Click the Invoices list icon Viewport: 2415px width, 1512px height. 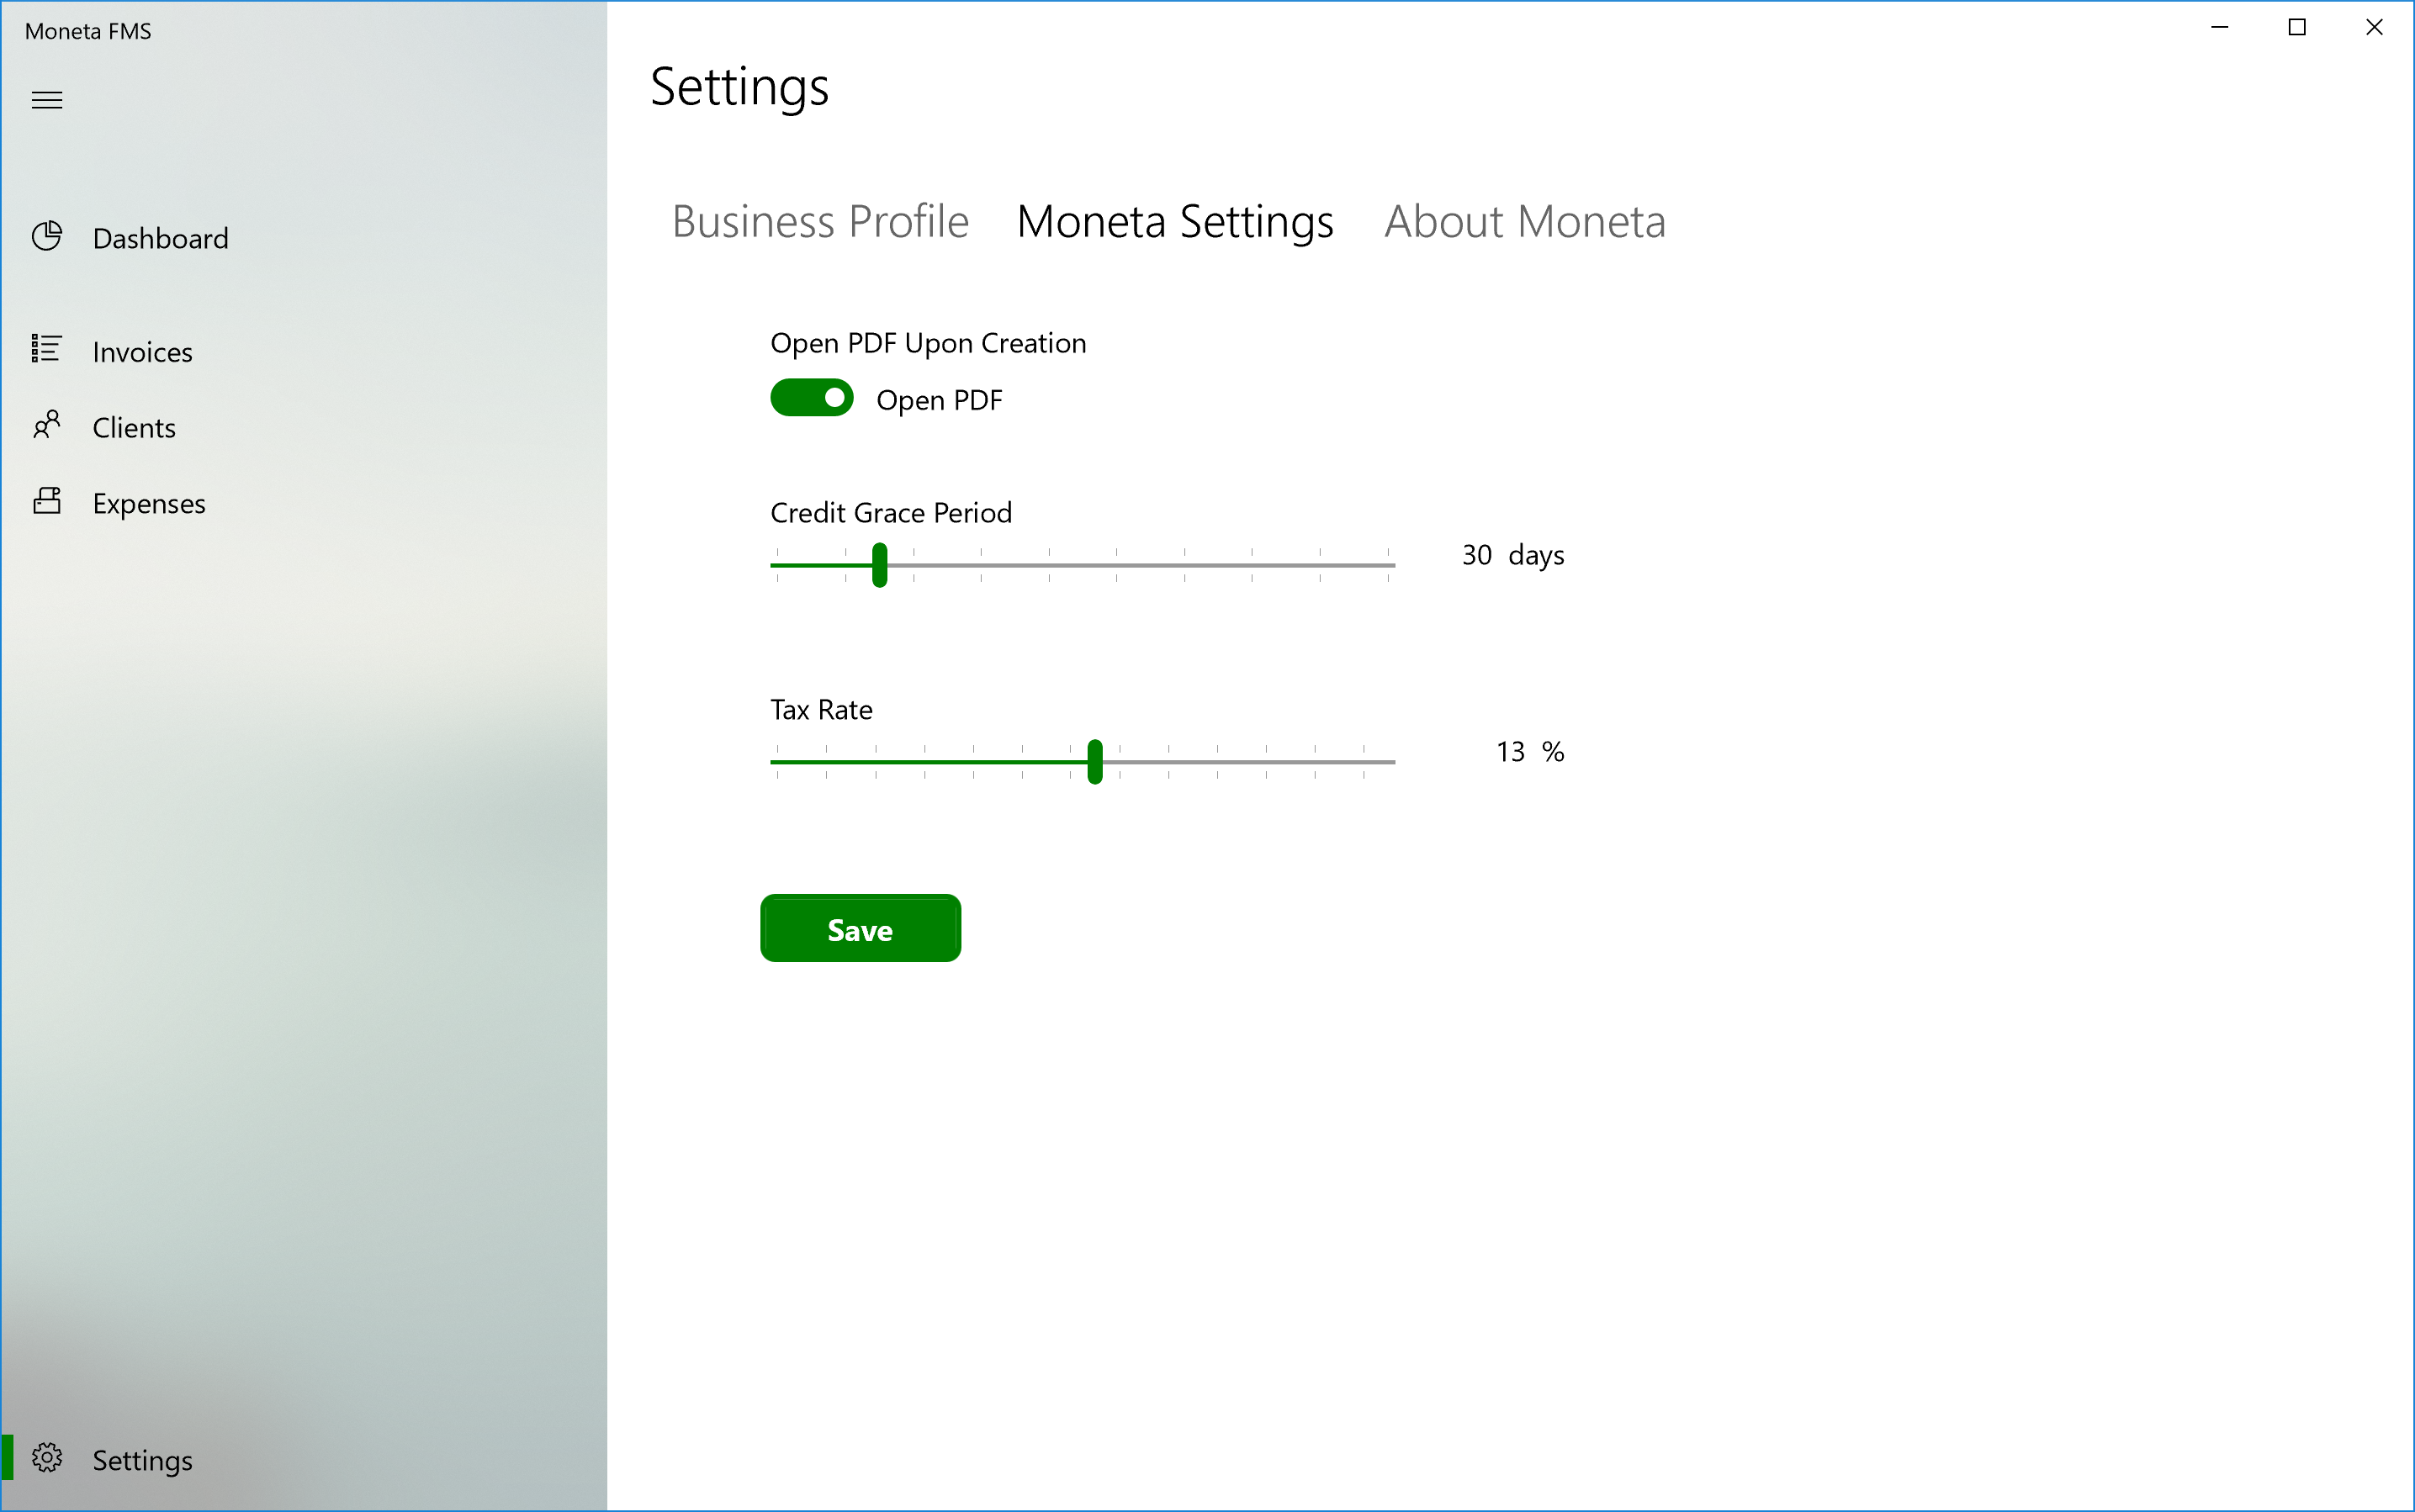click(47, 349)
